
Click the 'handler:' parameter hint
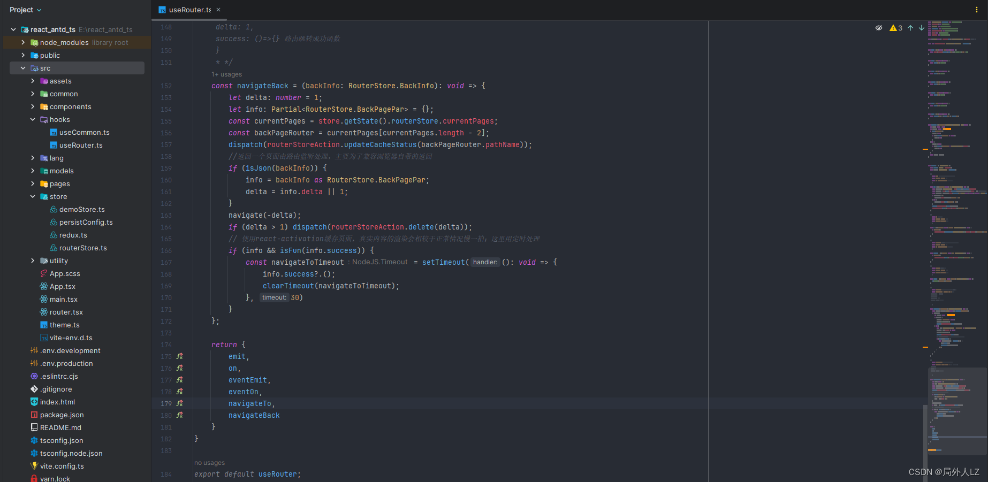tap(485, 262)
